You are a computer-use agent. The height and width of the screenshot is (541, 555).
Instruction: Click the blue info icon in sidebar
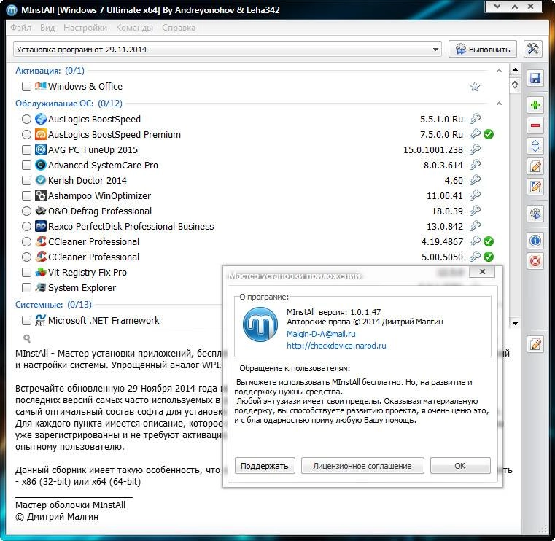pyautogui.click(x=535, y=241)
